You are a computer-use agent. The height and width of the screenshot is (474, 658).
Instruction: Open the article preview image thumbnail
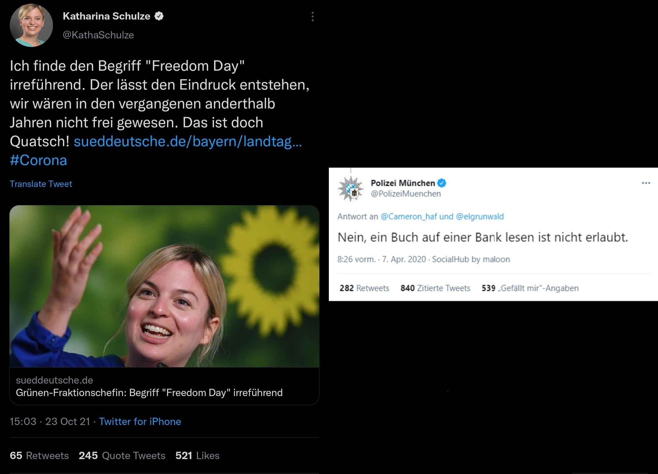click(164, 286)
